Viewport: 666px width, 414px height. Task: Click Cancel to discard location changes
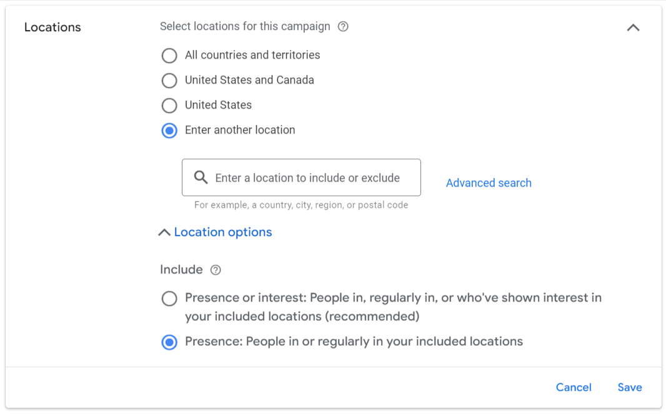pos(574,387)
